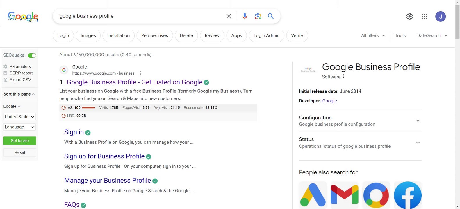Open Google Lens image search
The image size is (460, 209).
pyautogui.click(x=258, y=16)
